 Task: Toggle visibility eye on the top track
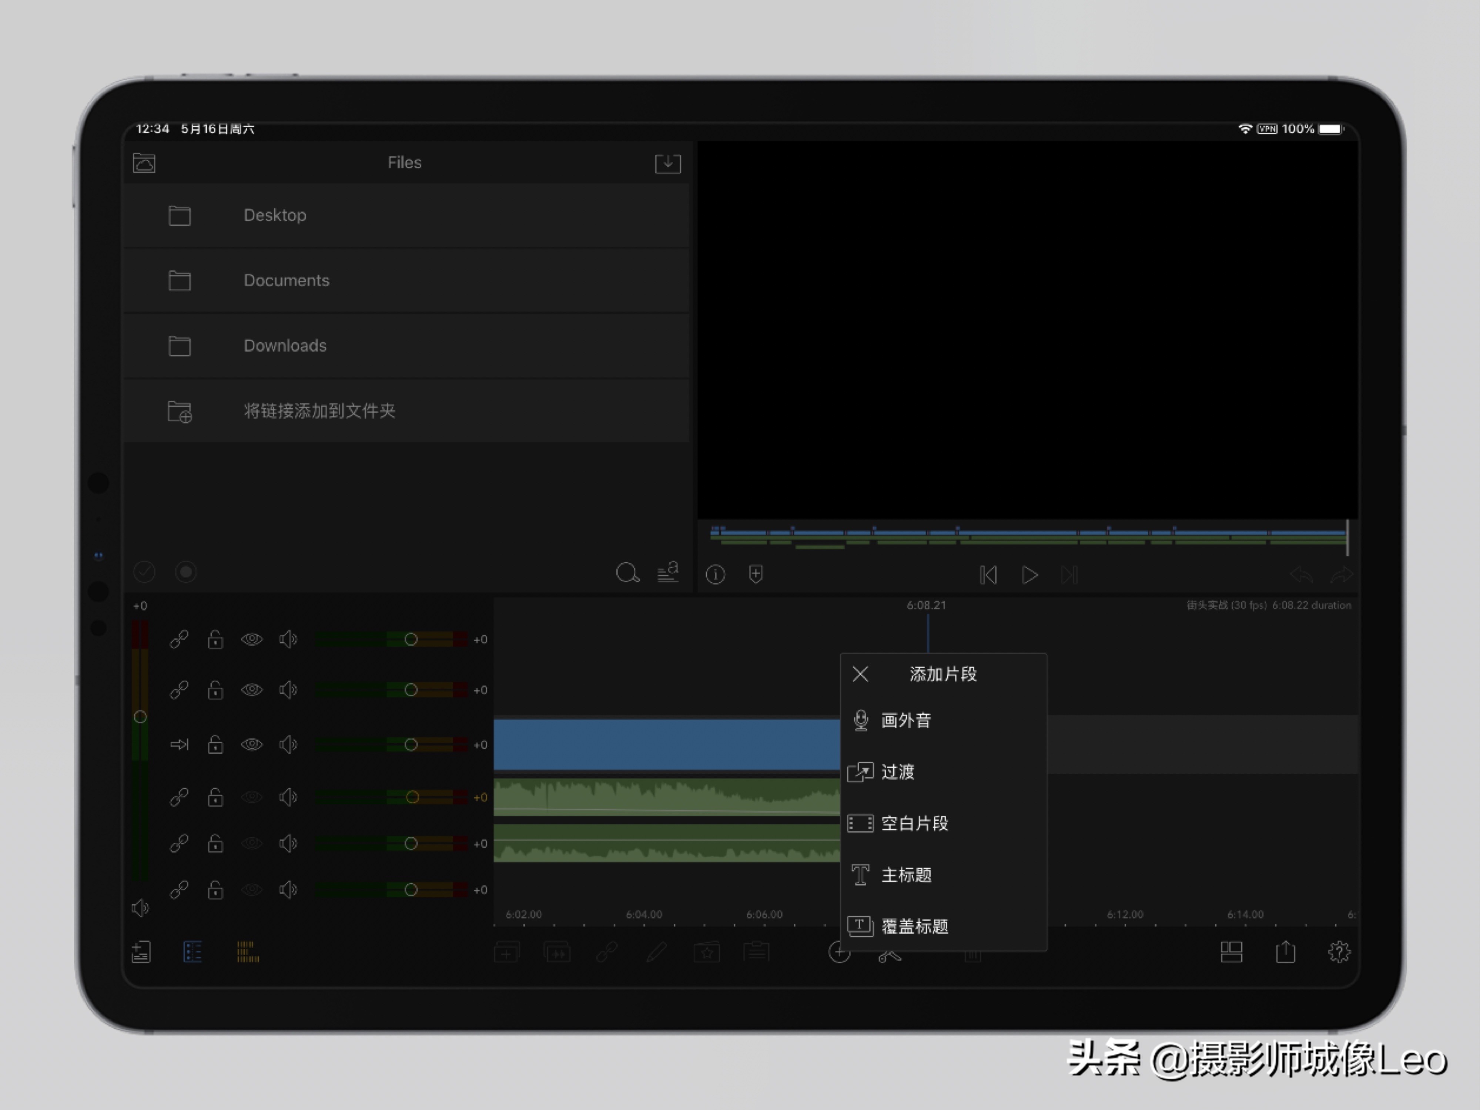coord(252,639)
